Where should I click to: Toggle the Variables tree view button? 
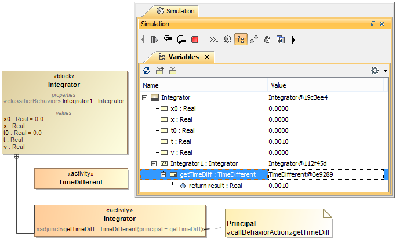coord(240,40)
